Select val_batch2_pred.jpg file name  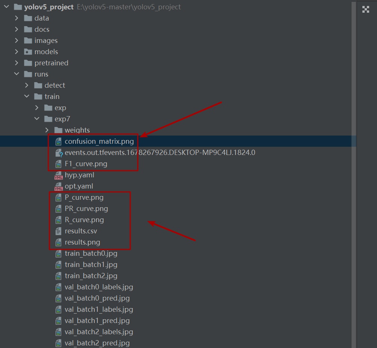[x=97, y=343]
